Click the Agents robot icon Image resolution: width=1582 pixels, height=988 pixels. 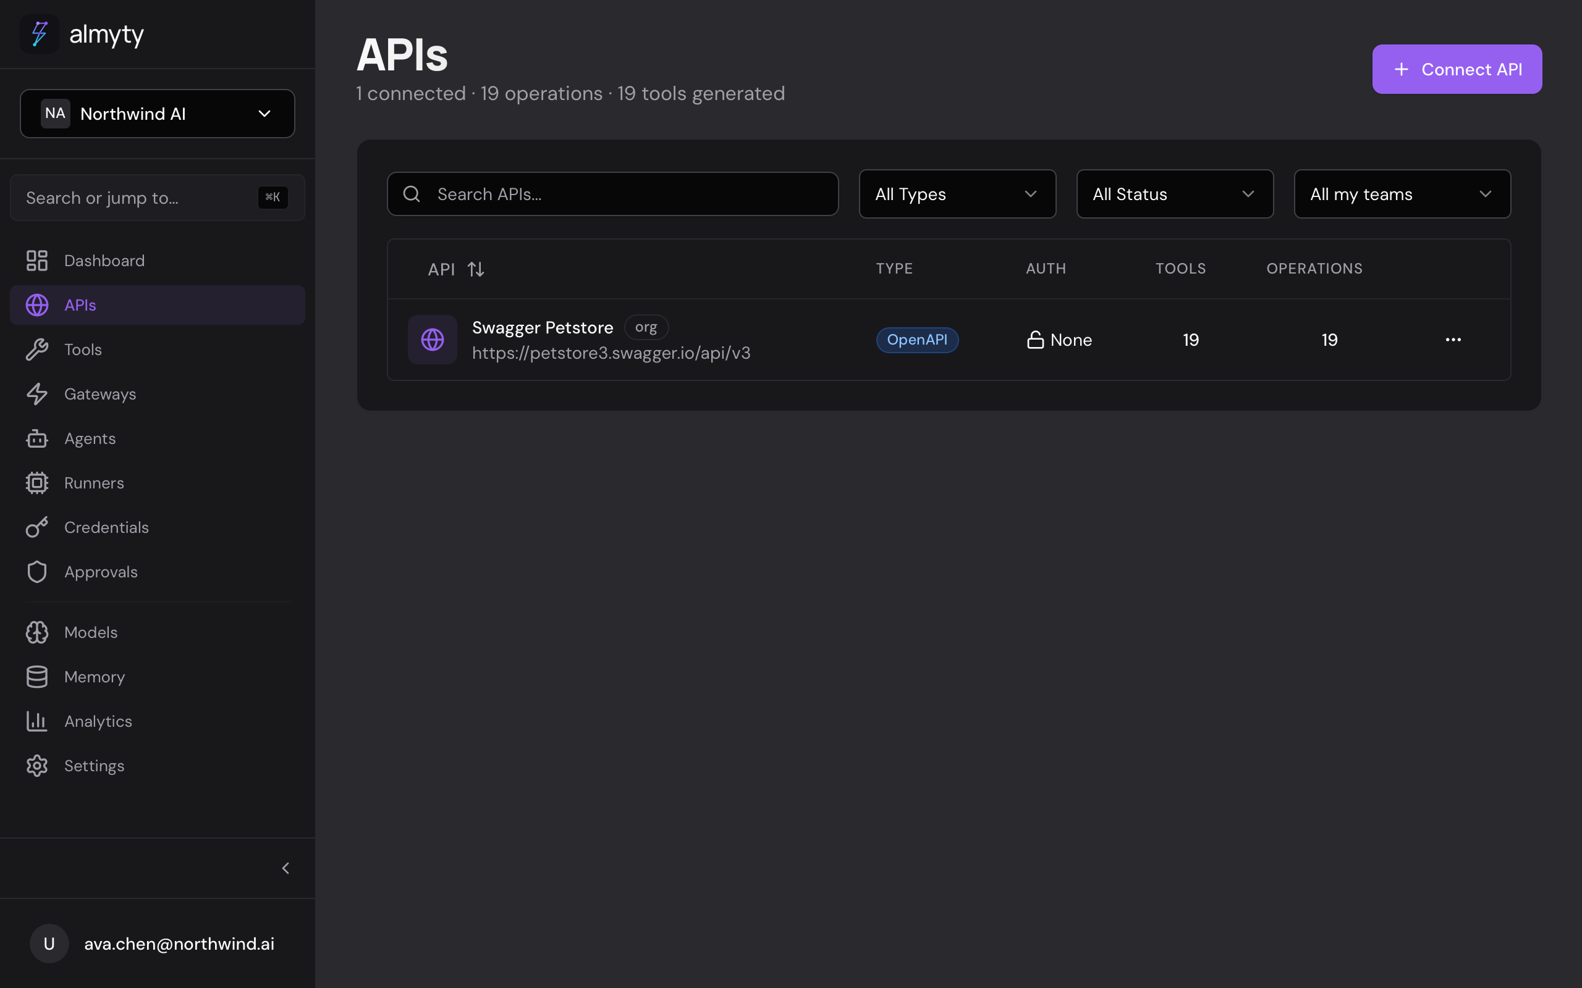[36, 438]
